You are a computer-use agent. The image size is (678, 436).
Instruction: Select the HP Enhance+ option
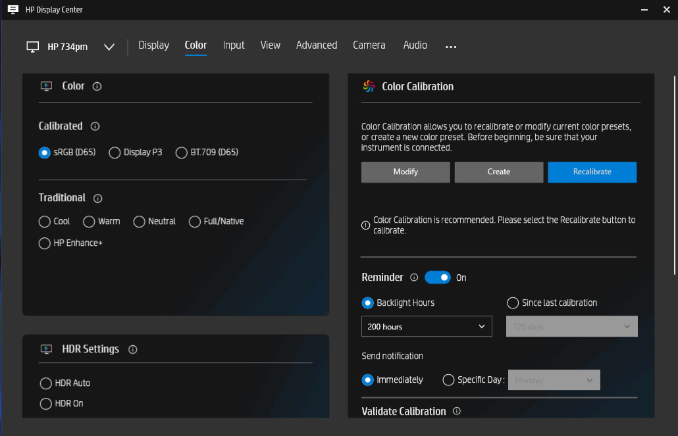click(x=71, y=243)
